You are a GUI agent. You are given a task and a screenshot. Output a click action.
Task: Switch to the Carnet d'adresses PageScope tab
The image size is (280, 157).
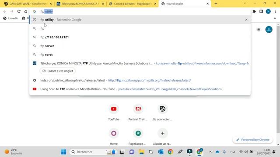tap(133, 3)
